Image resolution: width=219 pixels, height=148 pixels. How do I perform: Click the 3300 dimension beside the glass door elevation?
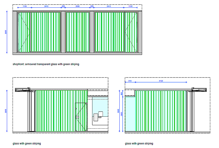(5, 111)
